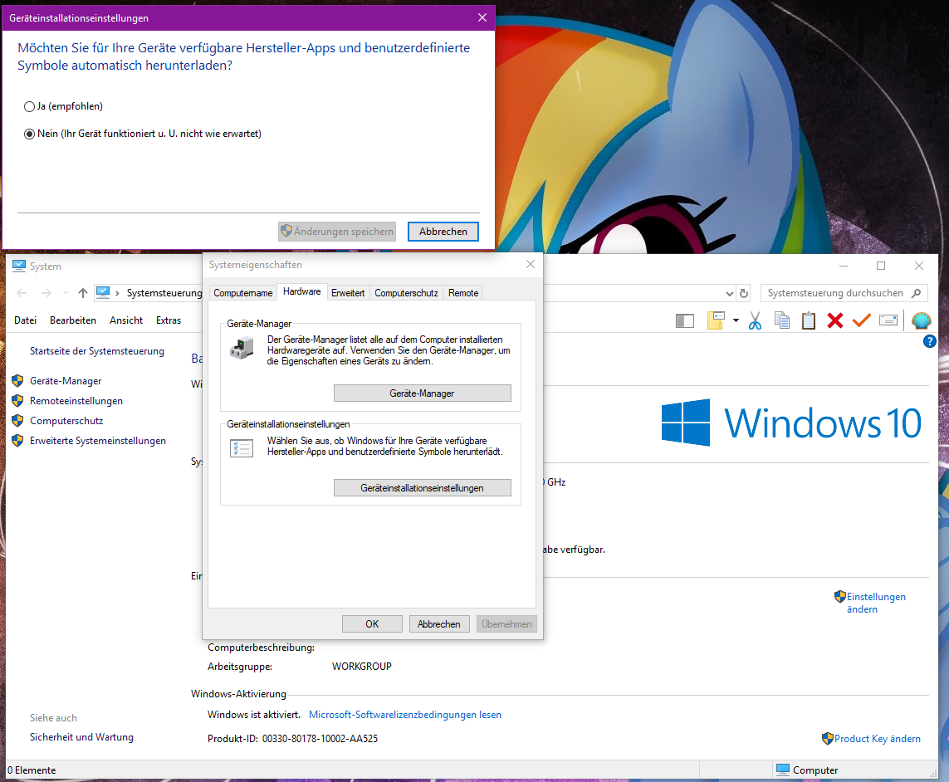Switch to the Hardware tab
Screen dimensions: 949x782
tap(302, 291)
